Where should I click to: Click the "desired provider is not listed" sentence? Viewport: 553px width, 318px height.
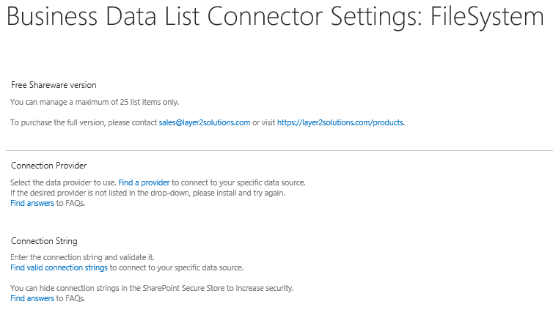tap(147, 193)
